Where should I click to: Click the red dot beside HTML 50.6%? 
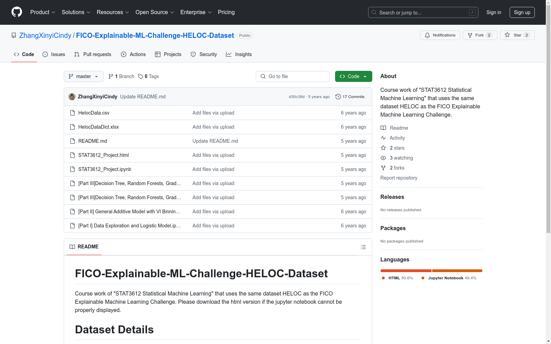point(383,278)
